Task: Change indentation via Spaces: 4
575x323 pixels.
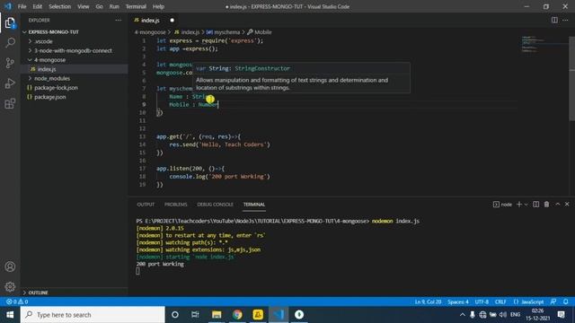Action: (458, 301)
